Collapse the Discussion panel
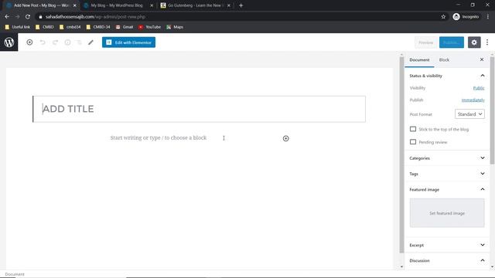Image resolution: width=495 pixels, height=278 pixels. 447,260
